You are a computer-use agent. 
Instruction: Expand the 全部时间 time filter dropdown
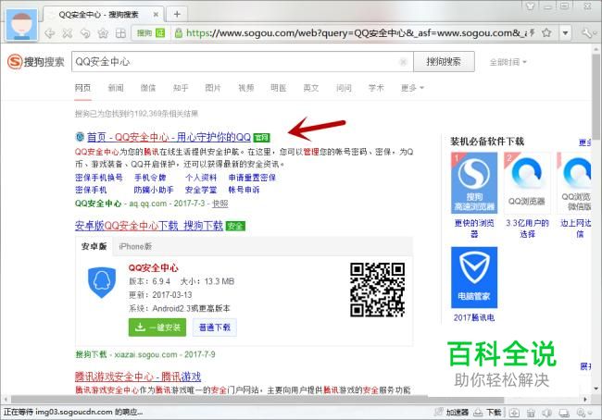(x=508, y=62)
